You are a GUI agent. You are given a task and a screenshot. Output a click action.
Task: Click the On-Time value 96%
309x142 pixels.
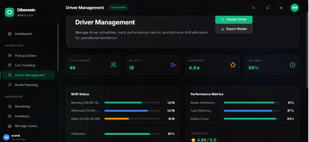pyautogui.click(x=254, y=68)
